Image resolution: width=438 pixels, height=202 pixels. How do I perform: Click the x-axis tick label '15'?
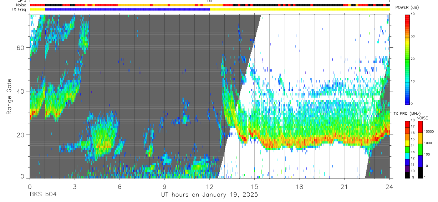pos(255,186)
